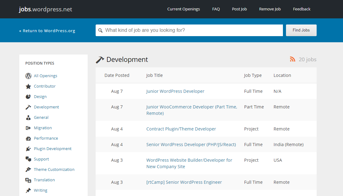
Task: Click the Theme Customization icon
Action: pyautogui.click(x=28, y=169)
